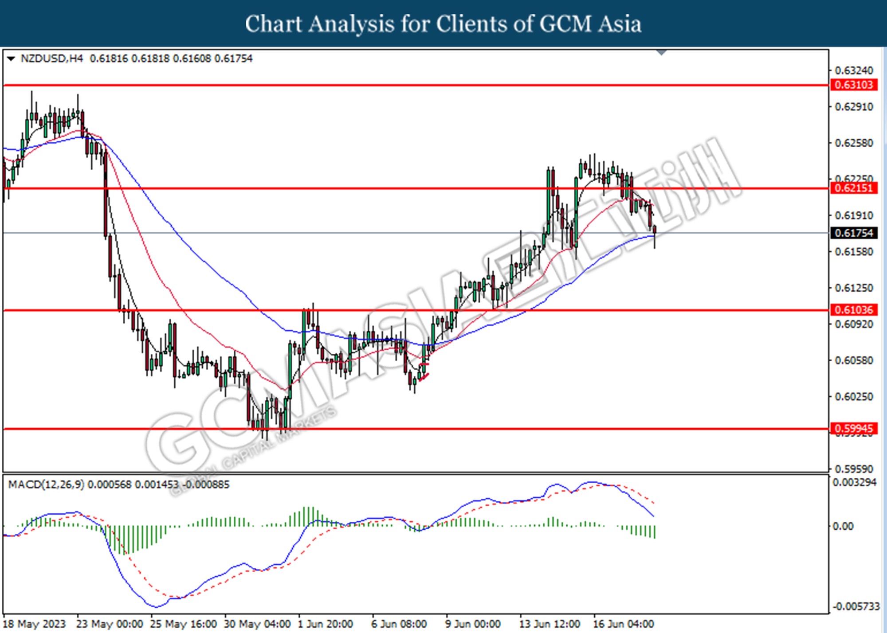Click the MACD scale value -0.005733

pyautogui.click(x=856, y=606)
